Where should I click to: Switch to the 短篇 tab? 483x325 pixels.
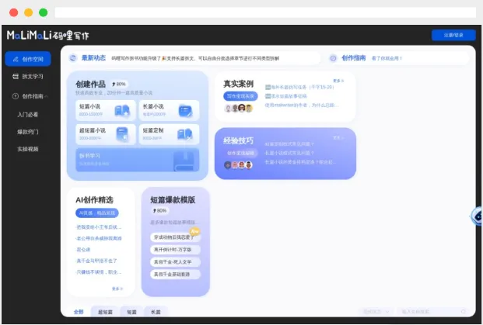131,312
